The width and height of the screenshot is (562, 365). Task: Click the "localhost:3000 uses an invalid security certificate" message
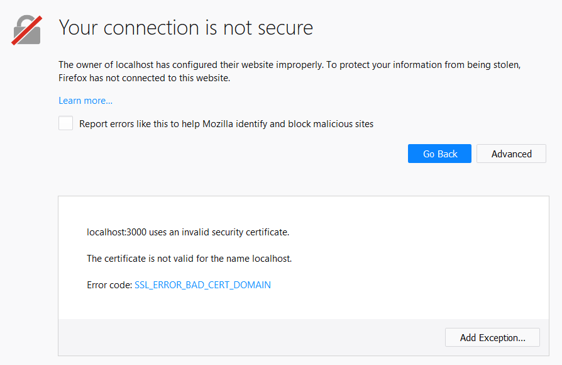(x=188, y=232)
